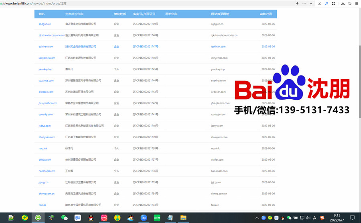Open the iQIYI taskbar icon
Viewport: 361px width, 223px height.
point(157,218)
